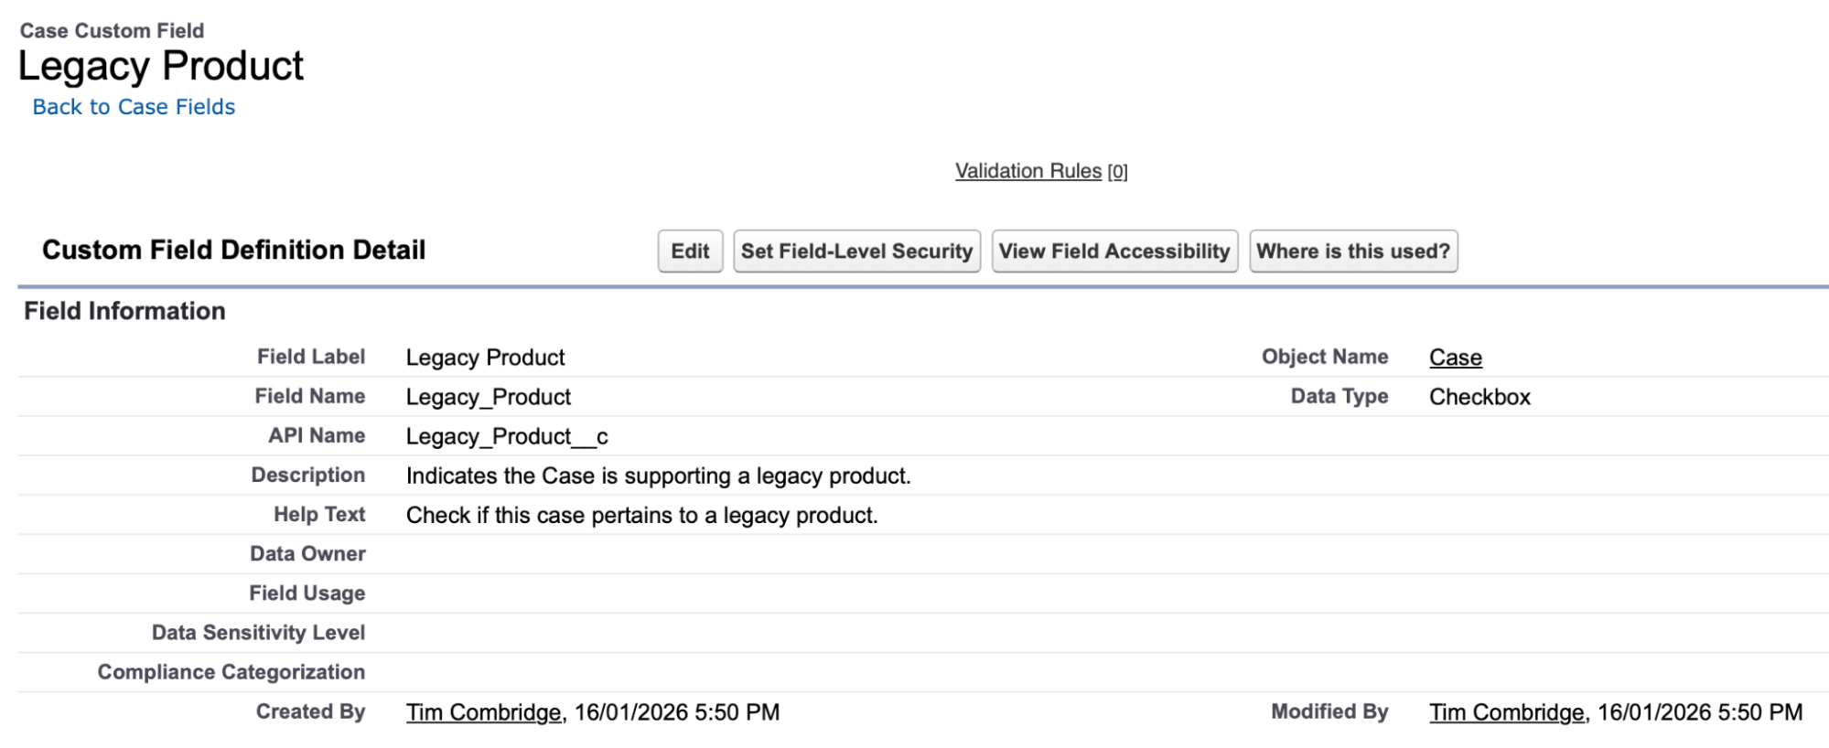Open Tim Combridge in Created By row
This screenshot has width=1829, height=748.
coord(483,712)
